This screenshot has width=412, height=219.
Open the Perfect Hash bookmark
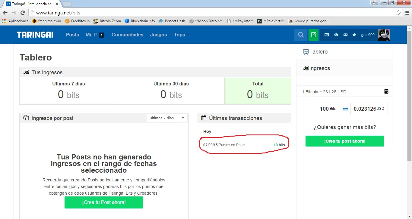point(172,21)
